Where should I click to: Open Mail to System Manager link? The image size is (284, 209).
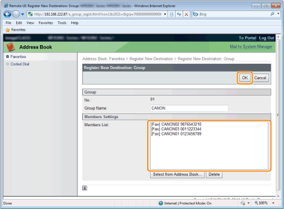coord(251,46)
